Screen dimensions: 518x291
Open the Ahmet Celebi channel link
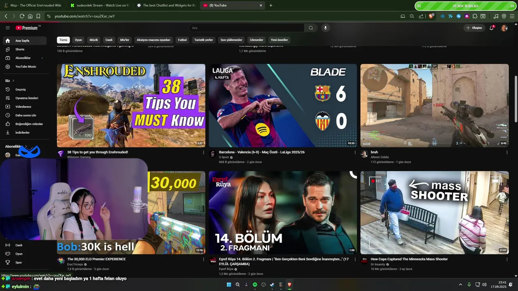point(380,157)
